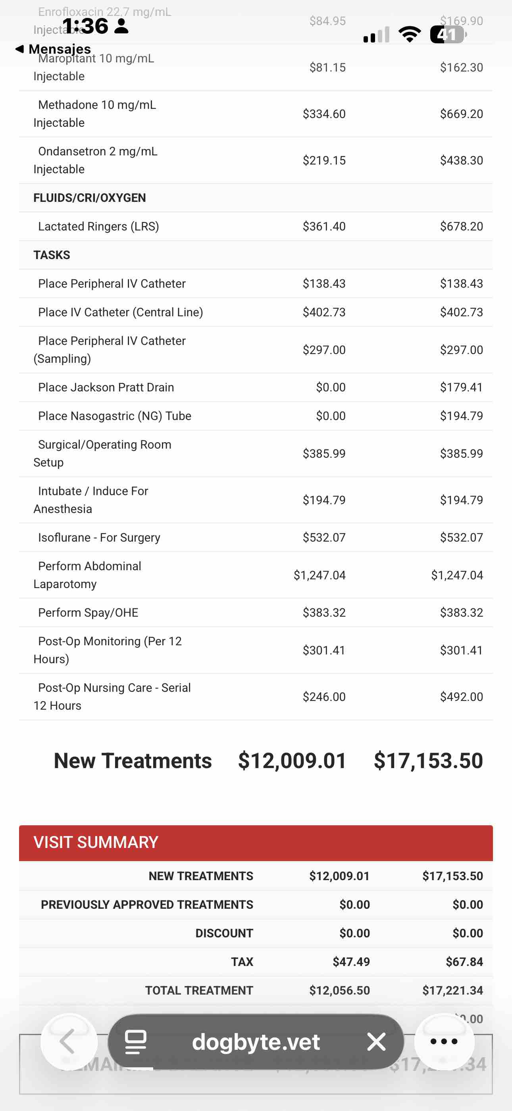Tap the cellular signal bars icon
This screenshot has width=512, height=1111.
tap(376, 35)
